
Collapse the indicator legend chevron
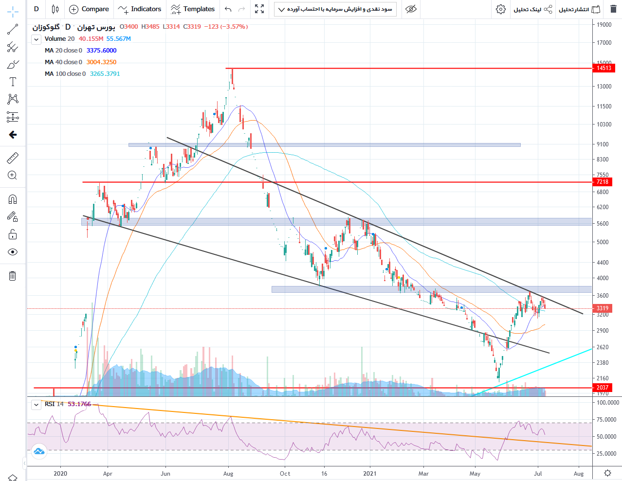point(36,39)
